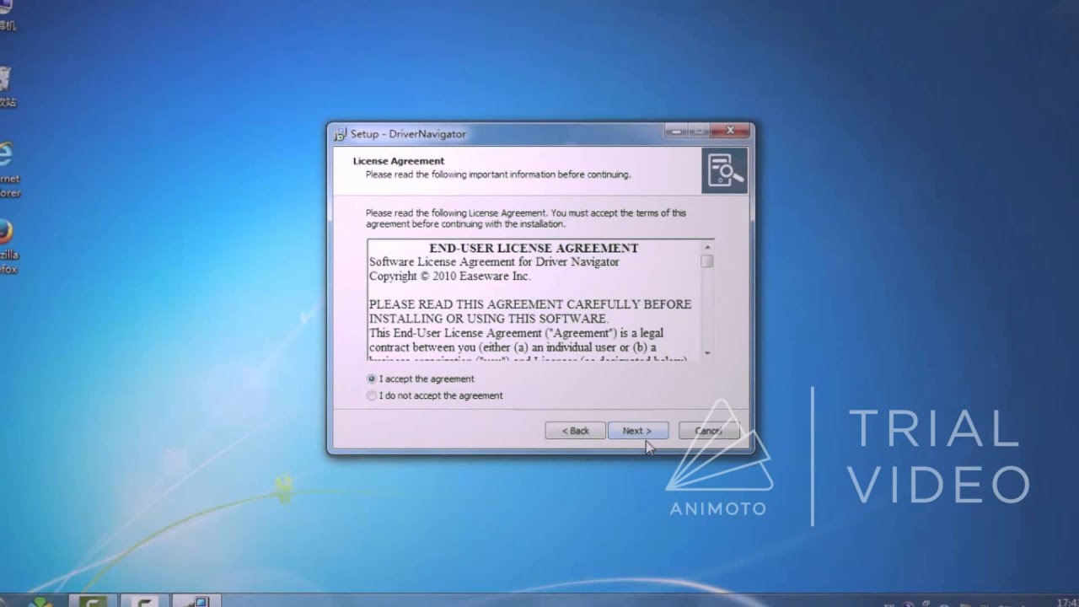Click the "Copyright © 2010 Easeware Inc." line
The height and width of the screenshot is (607, 1079).
pyautogui.click(x=450, y=276)
